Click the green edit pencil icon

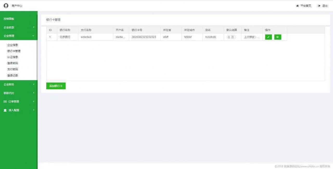tap(268, 37)
